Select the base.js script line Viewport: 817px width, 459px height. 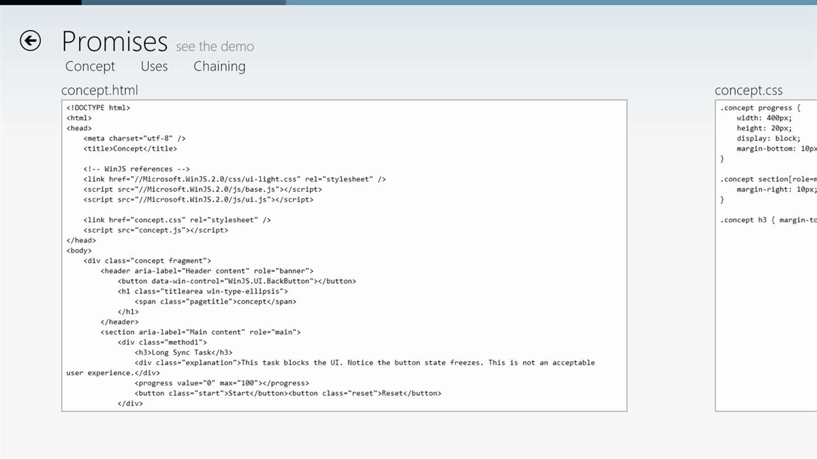coord(203,189)
